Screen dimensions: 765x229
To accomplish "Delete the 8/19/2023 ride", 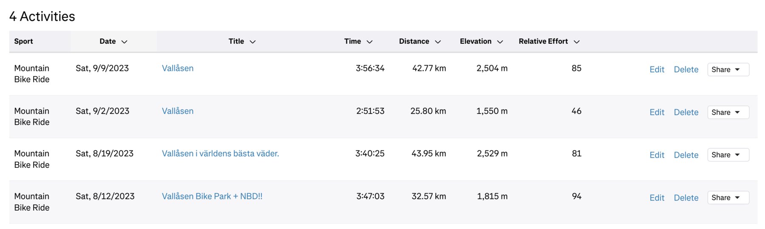I will click(x=686, y=155).
